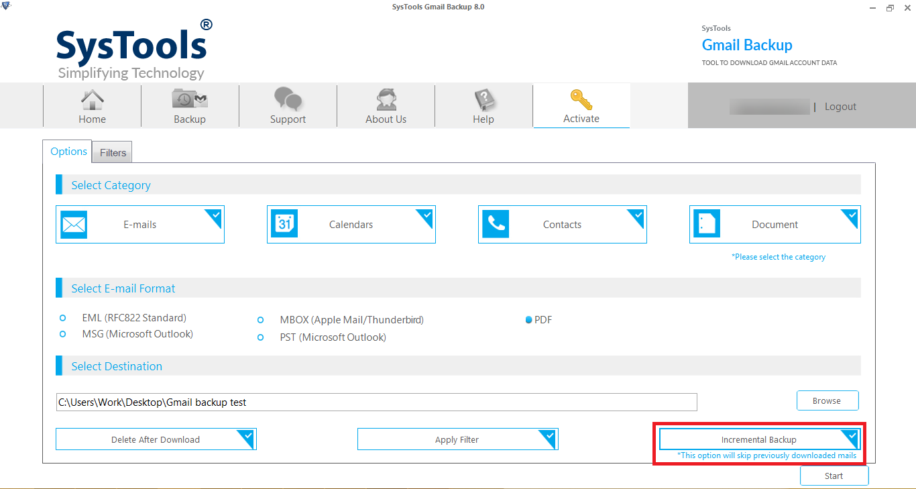
Task: Click the Select Category heading
Action: coord(111,185)
